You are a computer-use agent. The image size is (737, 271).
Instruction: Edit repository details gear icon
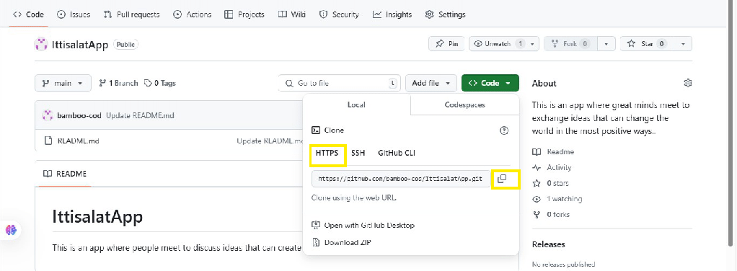[688, 83]
